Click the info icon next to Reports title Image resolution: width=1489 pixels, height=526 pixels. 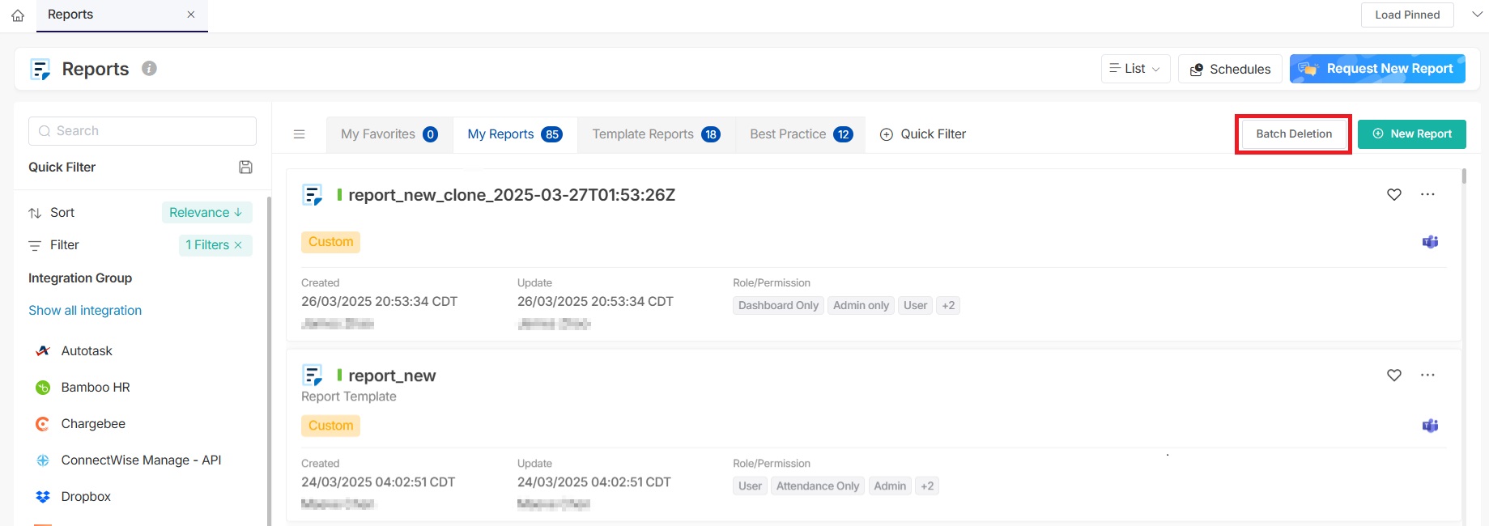tap(149, 69)
